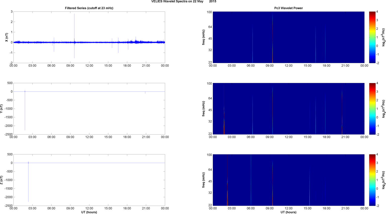Click the top colorbar's log2(nT²/Hz) label

click(x=383, y=37)
